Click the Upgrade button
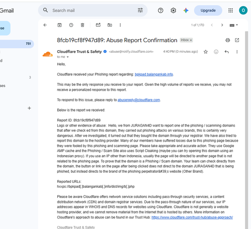Viewport: 251px width, 229px height. (x=208, y=11)
